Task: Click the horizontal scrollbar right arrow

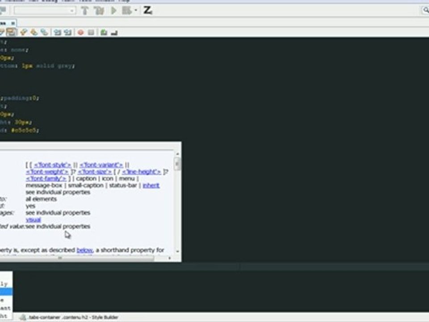Action: pos(170,258)
